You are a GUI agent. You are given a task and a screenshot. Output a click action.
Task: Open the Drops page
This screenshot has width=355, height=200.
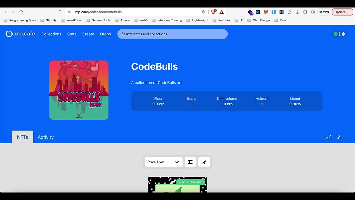pyautogui.click(x=105, y=34)
